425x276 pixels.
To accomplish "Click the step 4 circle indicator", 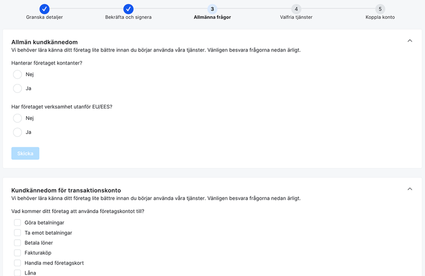I will (x=296, y=9).
